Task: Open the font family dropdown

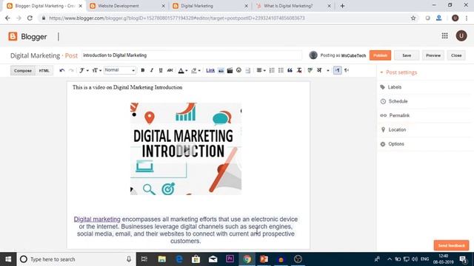Action: tap(84, 70)
